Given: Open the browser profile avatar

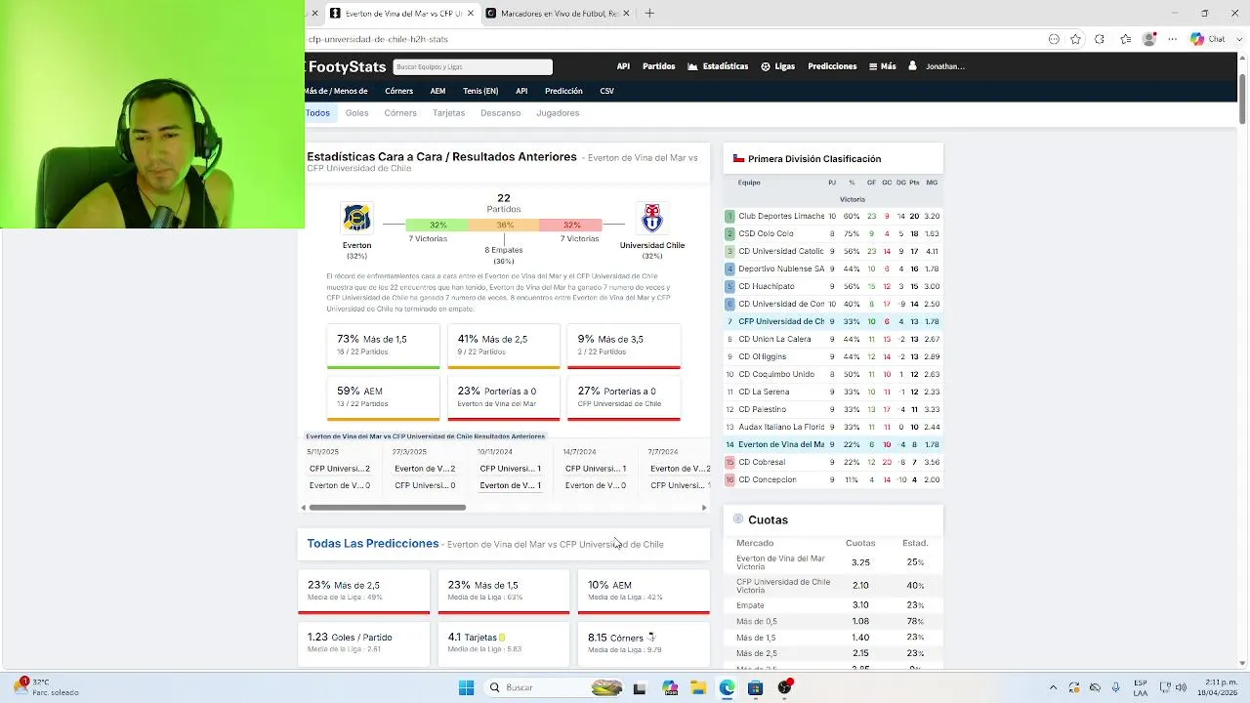Looking at the screenshot, I should [1149, 39].
